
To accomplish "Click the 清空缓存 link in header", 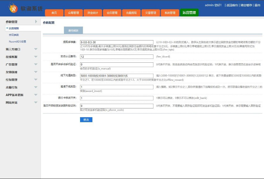I will (246, 5).
